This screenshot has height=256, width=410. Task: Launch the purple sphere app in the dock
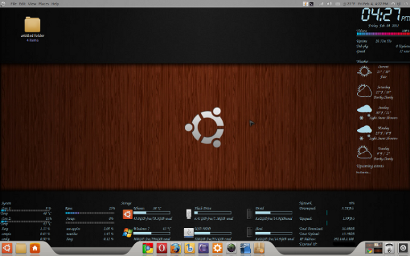pos(203,248)
